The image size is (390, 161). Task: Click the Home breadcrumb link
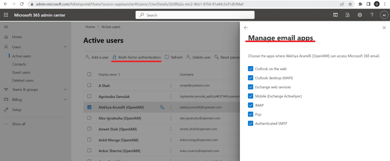click(x=90, y=27)
